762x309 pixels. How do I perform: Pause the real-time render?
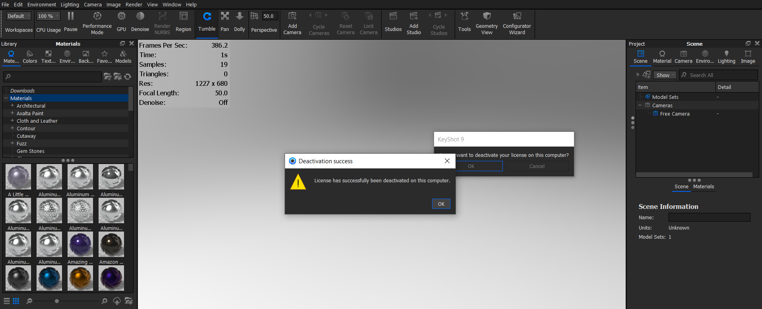tap(71, 22)
